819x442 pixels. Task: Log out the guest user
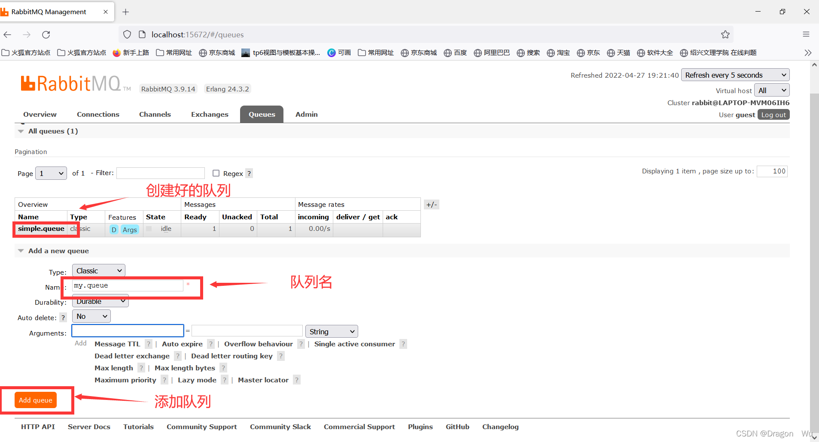point(773,115)
